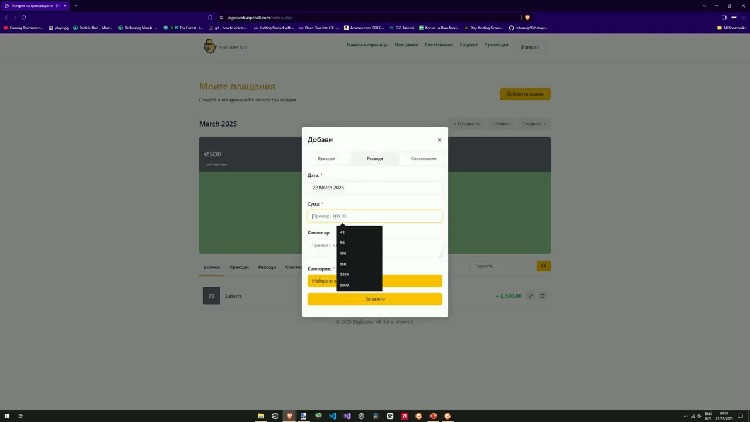Open Visual Studio Code from the taskbar
Image resolution: width=750 pixels, height=422 pixels.
(x=333, y=416)
